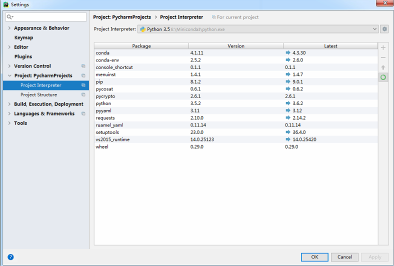Screen dimensions: 394x266
Task: Expand Appearance & Behavior section
Action: point(9,28)
